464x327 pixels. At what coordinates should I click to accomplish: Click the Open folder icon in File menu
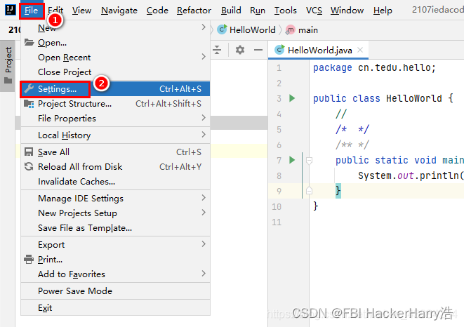click(x=29, y=42)
